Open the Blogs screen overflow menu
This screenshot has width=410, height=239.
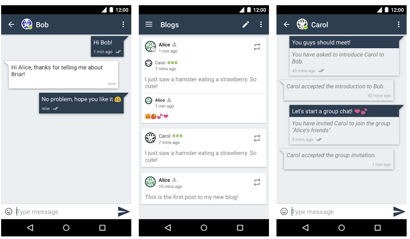tap(261, 25)
